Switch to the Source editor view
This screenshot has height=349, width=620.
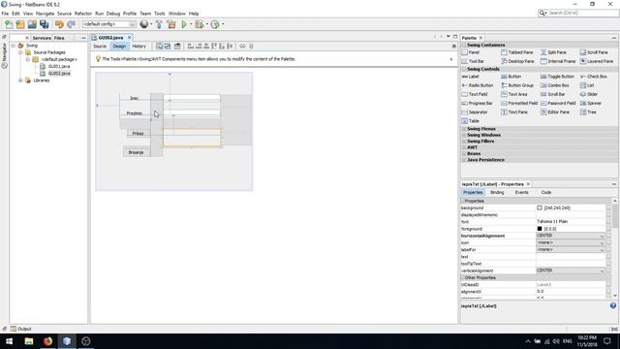tap(100, 47)
